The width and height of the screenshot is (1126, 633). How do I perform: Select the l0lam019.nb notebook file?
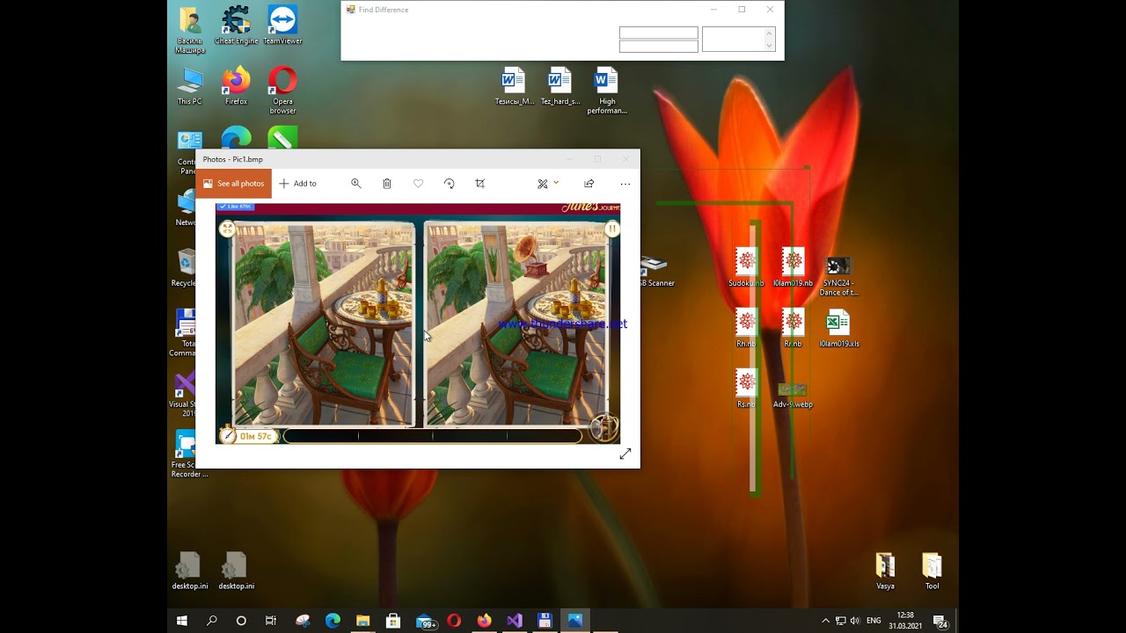tap(793, 268)
